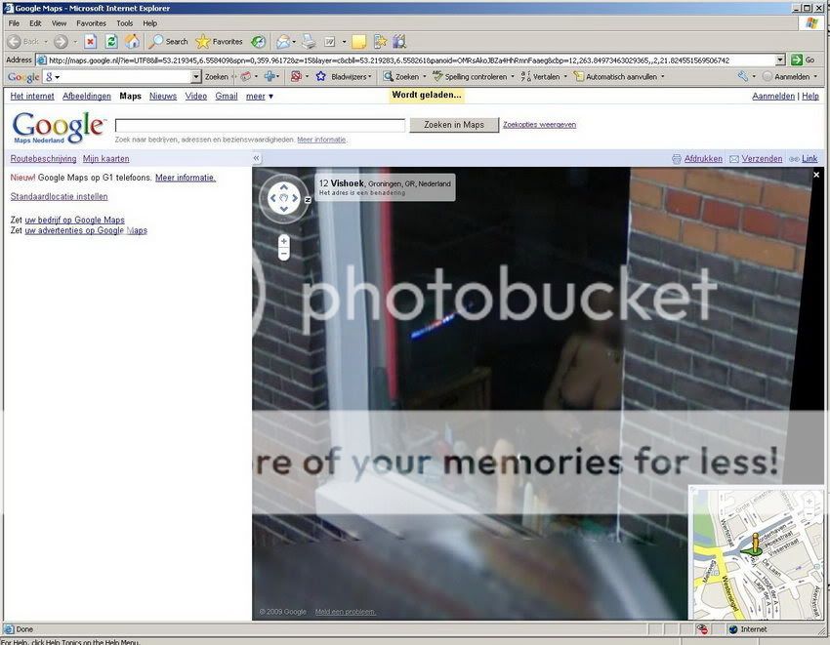
Task: Open the Nieuws link in Google navigation
Action: click(x=163, y=97)
